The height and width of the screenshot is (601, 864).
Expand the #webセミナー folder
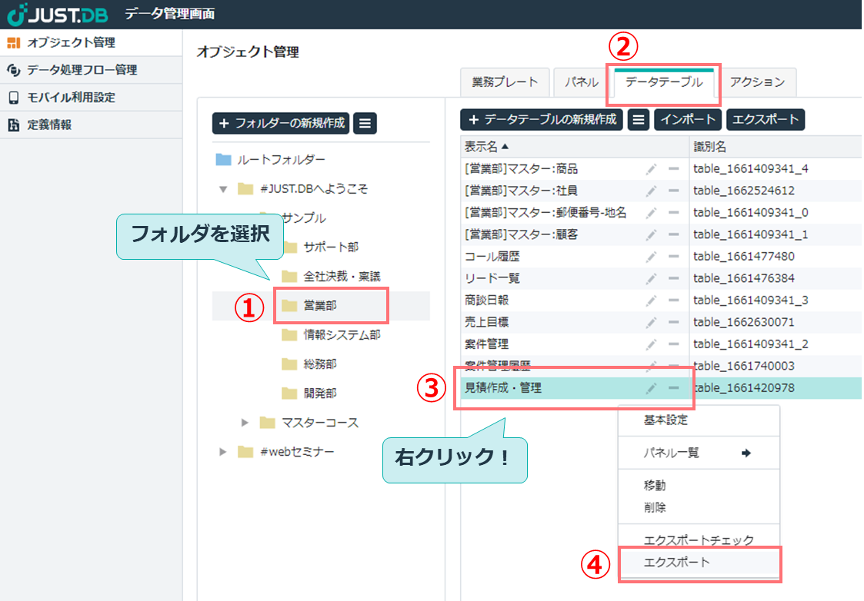(223, 451)
